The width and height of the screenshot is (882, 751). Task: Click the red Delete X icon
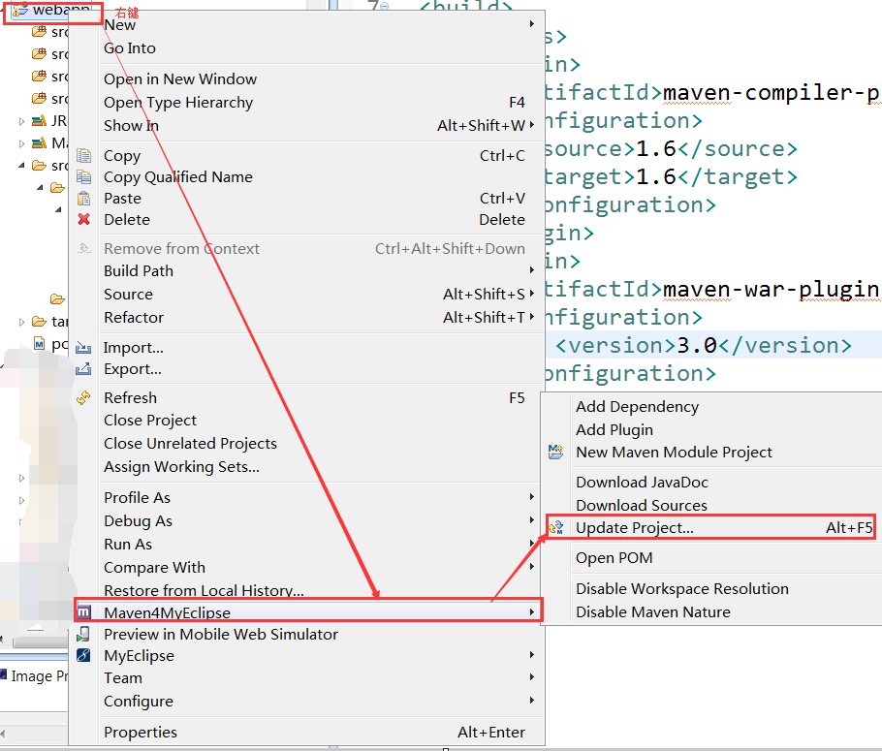click(x=84, y=220)
